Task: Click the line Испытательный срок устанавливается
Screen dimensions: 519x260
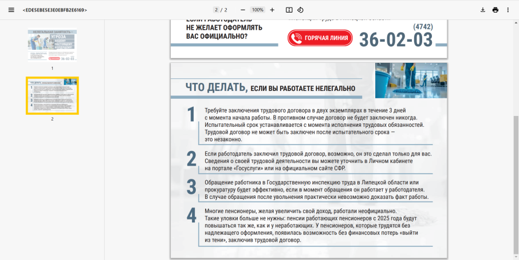Action: [x=314, y=125]
